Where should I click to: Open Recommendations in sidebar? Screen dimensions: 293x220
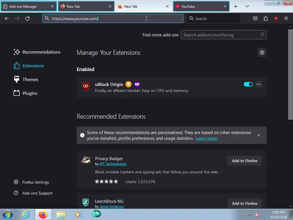click(37, 52)
